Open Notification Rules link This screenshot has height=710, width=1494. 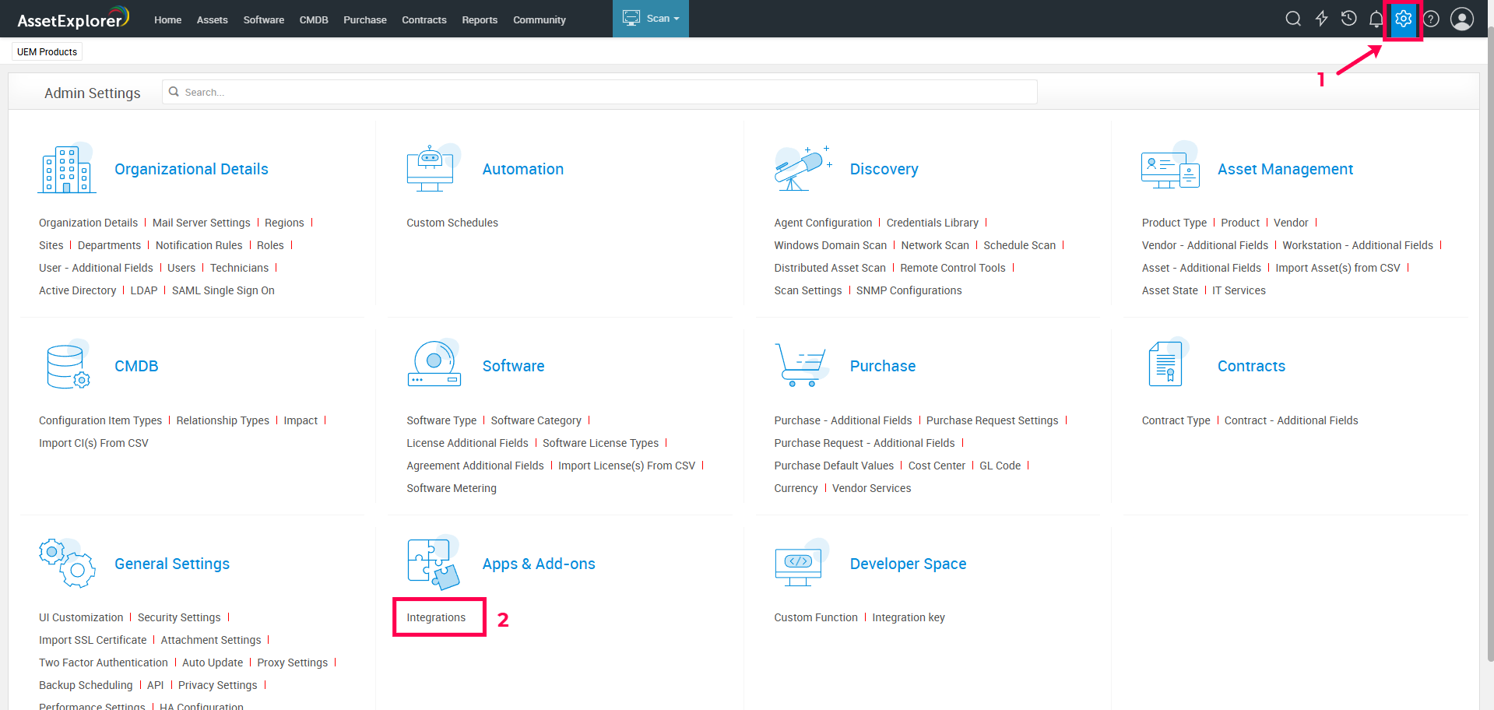point(199,245)
